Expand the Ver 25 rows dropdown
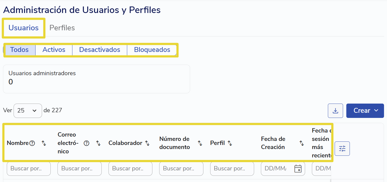The width and height of the screenshot is (387, 182). [28, 111]
